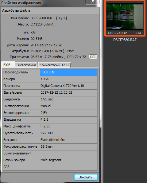Open the Комментарий JPEG tab
Screen dimensions: 147x183
tap(54, 65)
